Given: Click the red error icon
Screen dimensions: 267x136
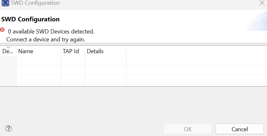Looking at the screenshot, I should pyautogui.click(x=3, y=30).
